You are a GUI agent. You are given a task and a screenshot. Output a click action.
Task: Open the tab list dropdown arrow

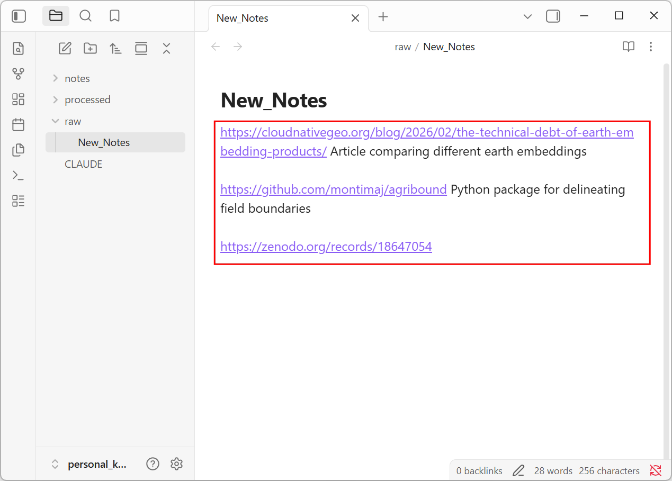(527, 17)
